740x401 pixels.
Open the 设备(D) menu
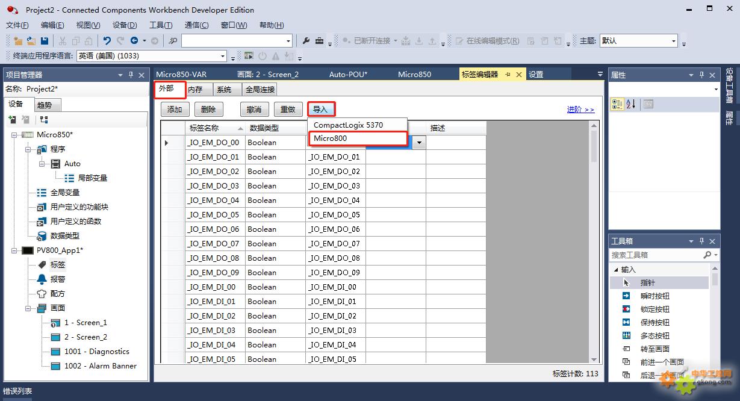coord(125,25)
